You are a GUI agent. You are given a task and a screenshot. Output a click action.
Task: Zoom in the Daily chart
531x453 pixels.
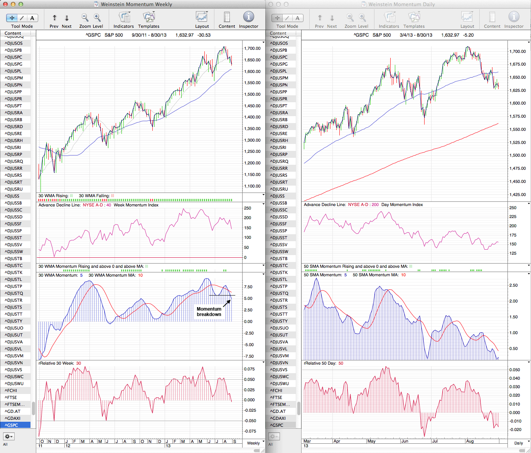click(x=362, y=17)
